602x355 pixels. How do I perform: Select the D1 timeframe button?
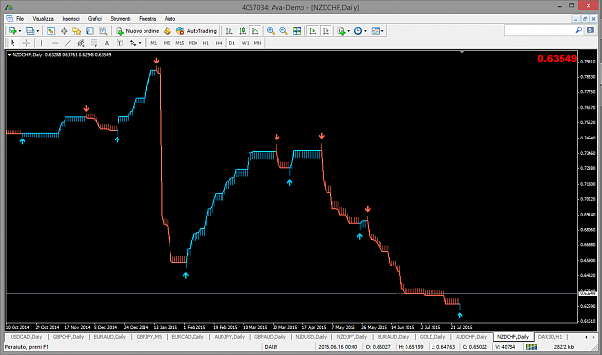coord(231,43)
